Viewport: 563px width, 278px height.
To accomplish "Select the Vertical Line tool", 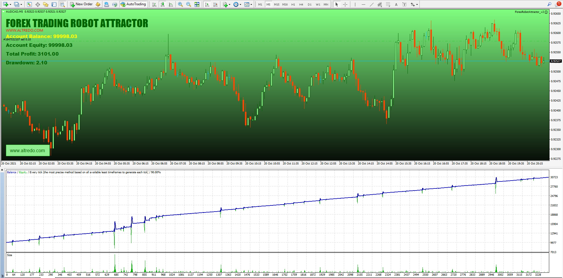I will [355, 4].
